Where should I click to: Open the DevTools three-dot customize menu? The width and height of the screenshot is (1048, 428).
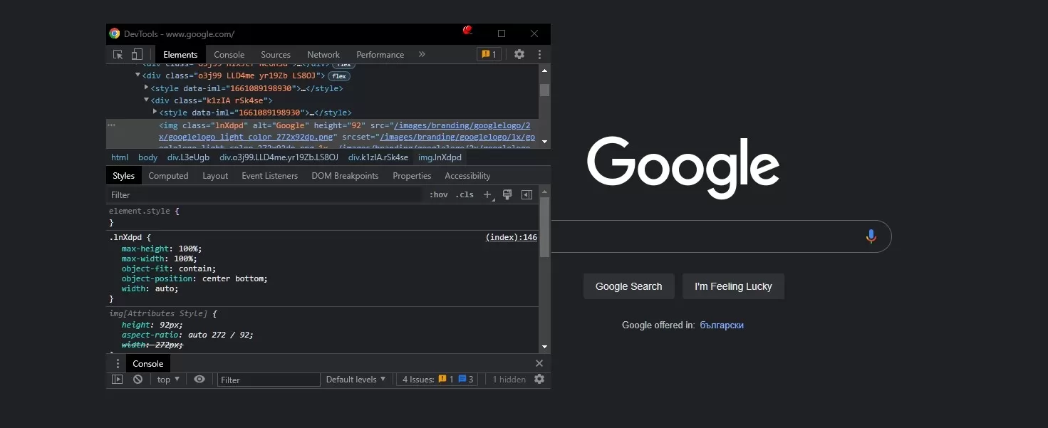pos(539,54)
